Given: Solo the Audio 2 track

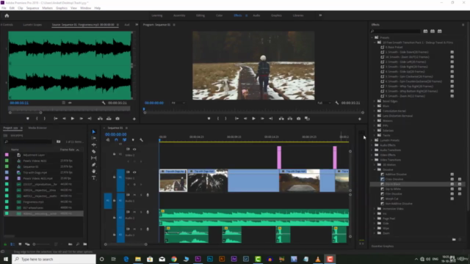Looking at the screenshot, I should pyautogui.click(x=141, y=212).
